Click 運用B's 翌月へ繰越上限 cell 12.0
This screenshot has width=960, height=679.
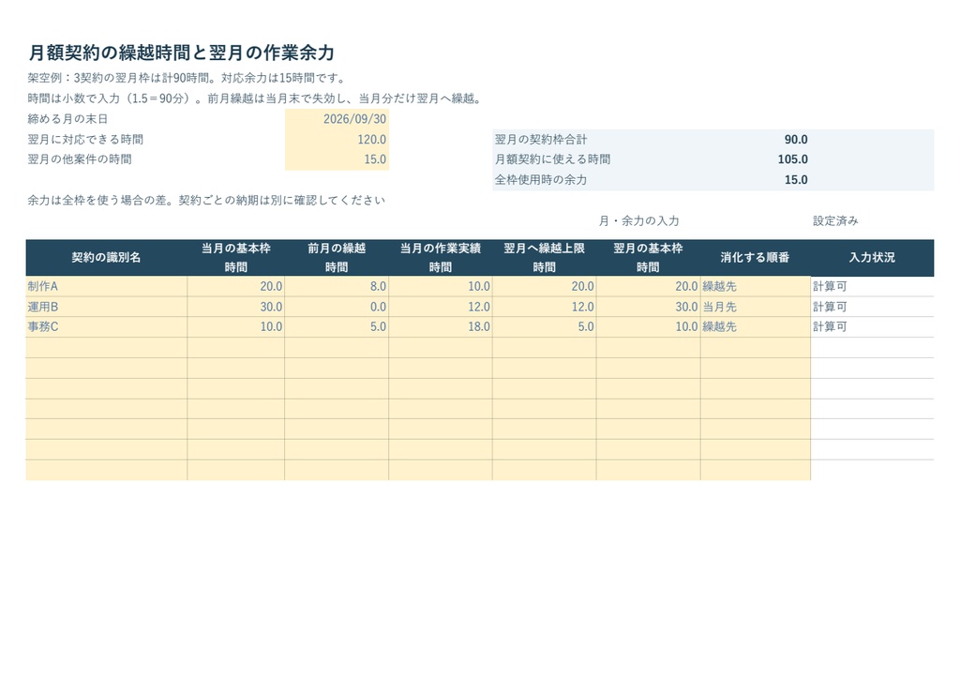[545, 307]
